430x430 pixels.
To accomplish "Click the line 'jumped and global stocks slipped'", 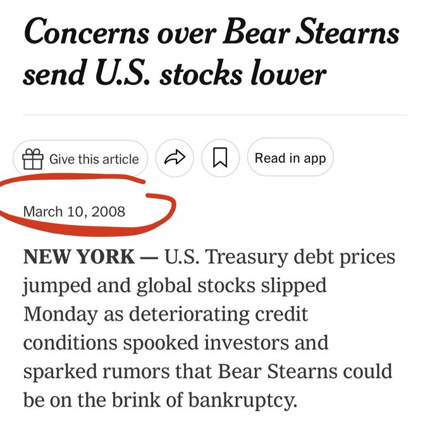I will click(x=175, y=286).
